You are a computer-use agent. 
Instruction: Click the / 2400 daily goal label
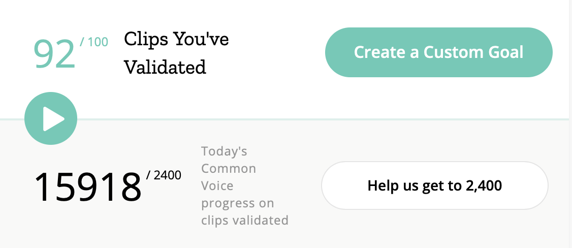[164, 175]
